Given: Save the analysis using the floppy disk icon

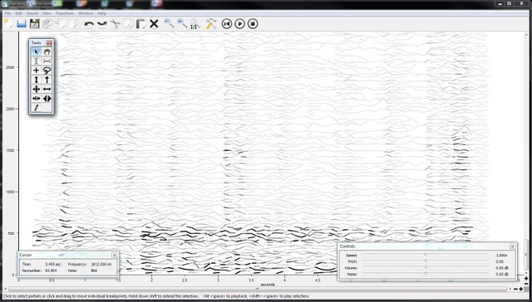Looking at the screenshot, I should coord(35,24).
